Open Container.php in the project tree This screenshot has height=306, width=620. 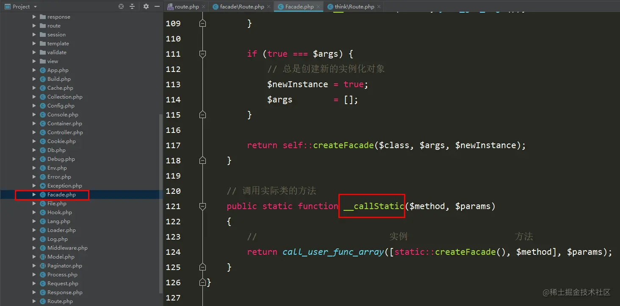(65, 124)
